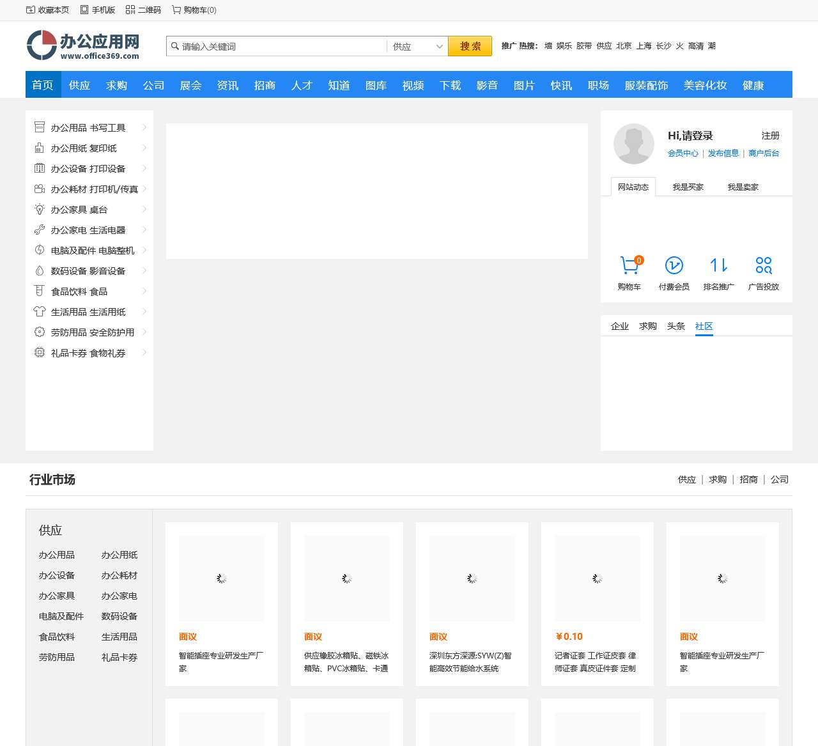Click the 注册 register link
Viewport: 818px width, 746px height.
tap(771, 136)
